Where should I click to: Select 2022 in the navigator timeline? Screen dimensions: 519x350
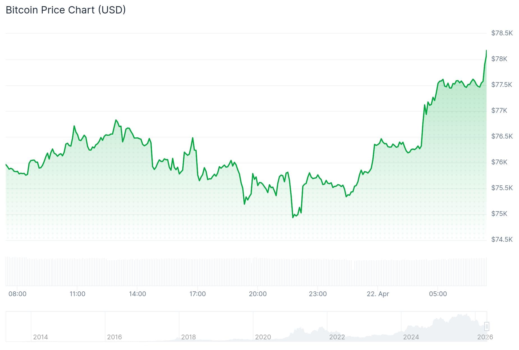[x=337, y=337]
